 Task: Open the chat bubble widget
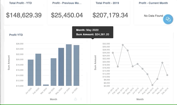[168, 19]
